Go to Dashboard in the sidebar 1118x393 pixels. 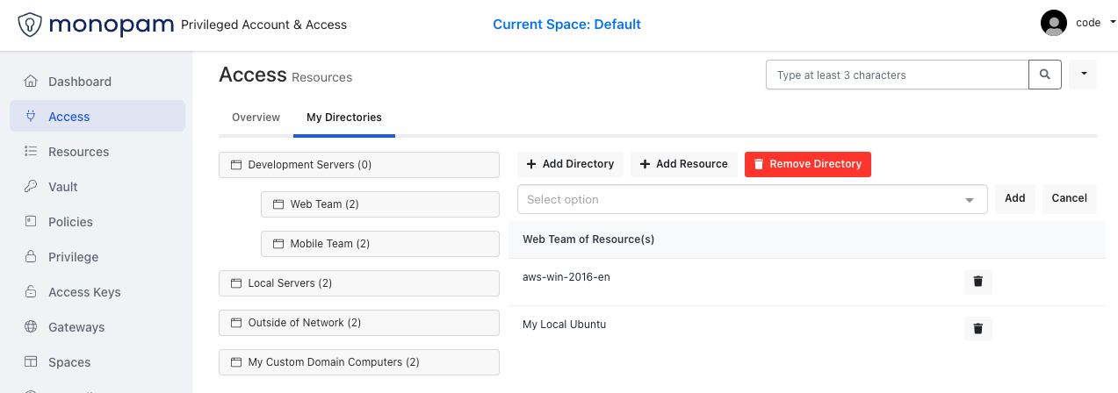point(79,82)
